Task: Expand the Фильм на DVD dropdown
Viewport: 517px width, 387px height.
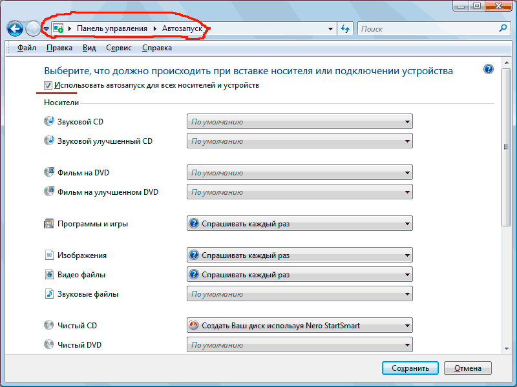Action: point(300,172)
